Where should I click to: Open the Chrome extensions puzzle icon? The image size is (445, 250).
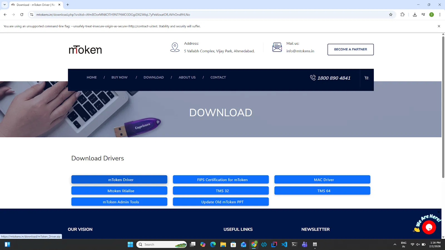(x=402, y=15)
